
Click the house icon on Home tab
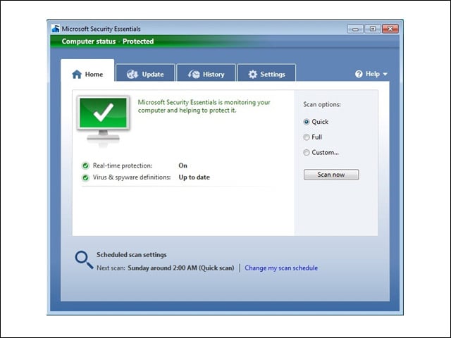click(77, 74)
